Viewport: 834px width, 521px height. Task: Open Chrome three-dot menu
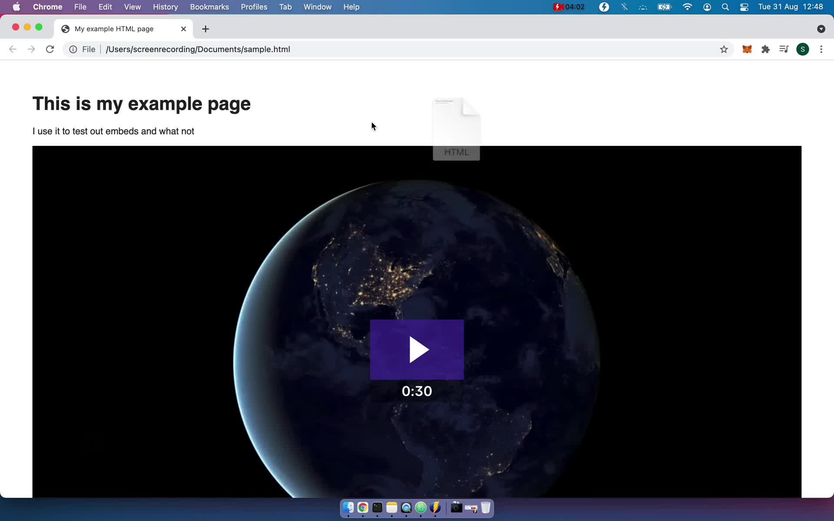click(821, 49)
